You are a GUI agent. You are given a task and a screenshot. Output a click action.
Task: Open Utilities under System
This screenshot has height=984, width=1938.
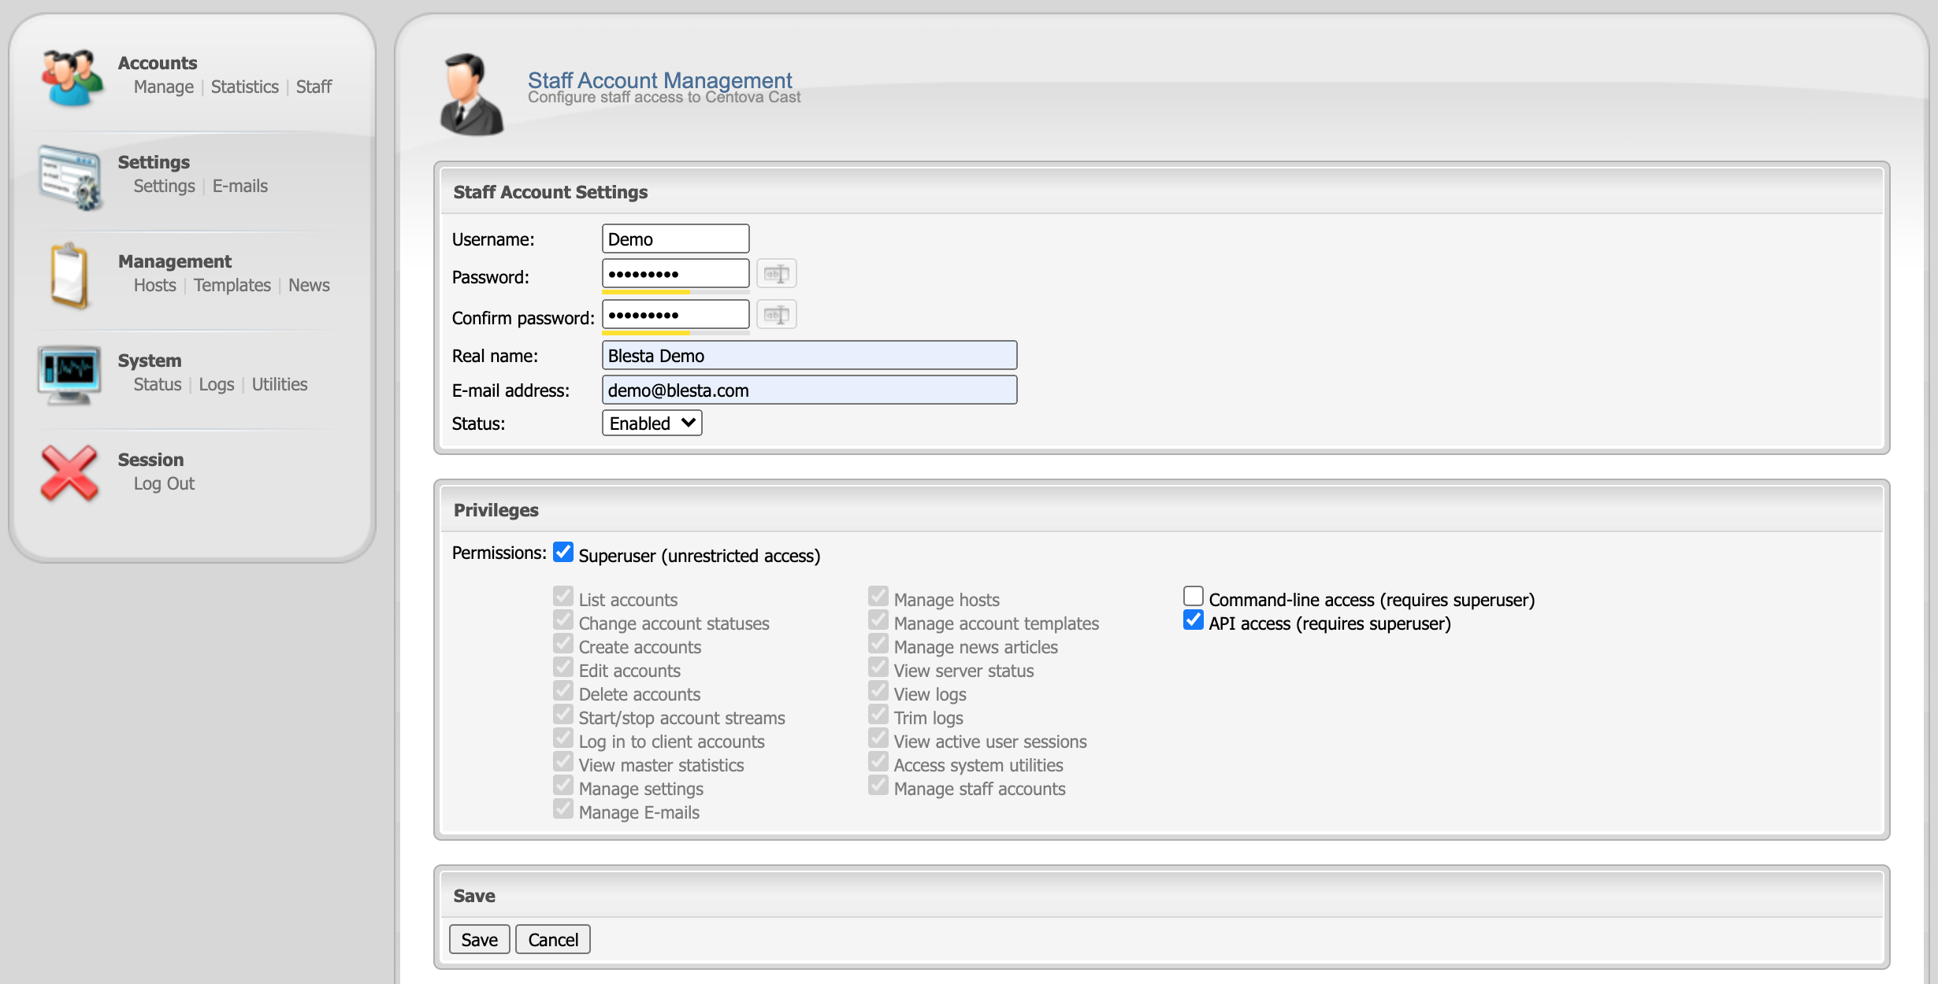pyautogui.click(x=280, y=384)
